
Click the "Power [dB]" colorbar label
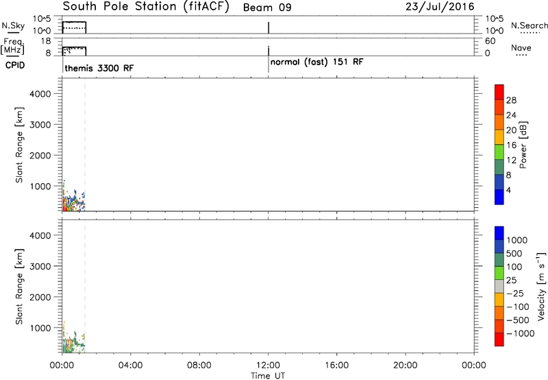(523, 145)
